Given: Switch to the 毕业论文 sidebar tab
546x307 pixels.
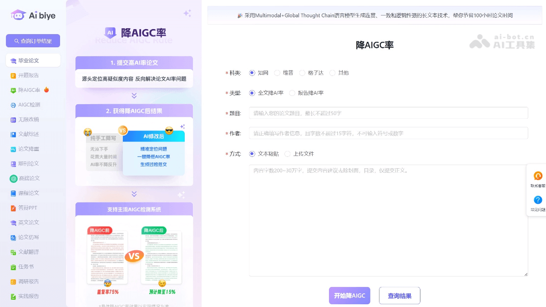Looking at the screenshot, I should click(29, 60).
